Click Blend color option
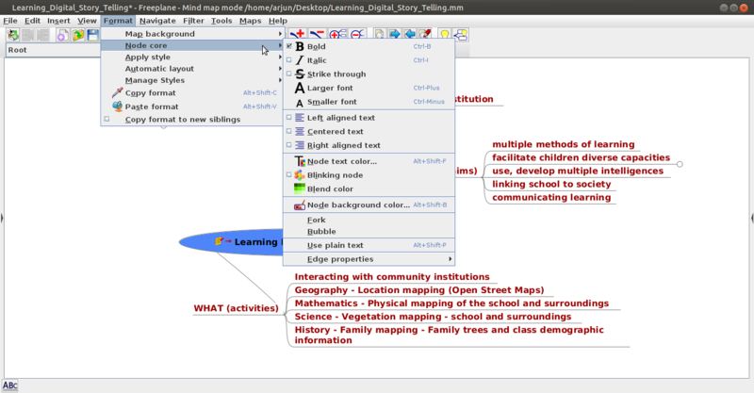 [x=369, y=189]
